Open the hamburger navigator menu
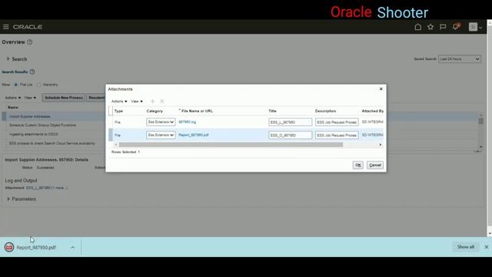 5,27
